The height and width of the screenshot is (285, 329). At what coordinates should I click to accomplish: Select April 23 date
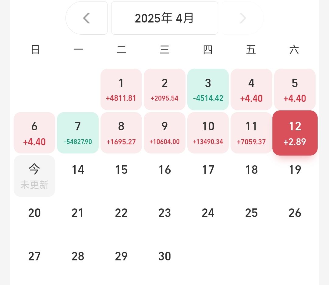click(164, 213)
